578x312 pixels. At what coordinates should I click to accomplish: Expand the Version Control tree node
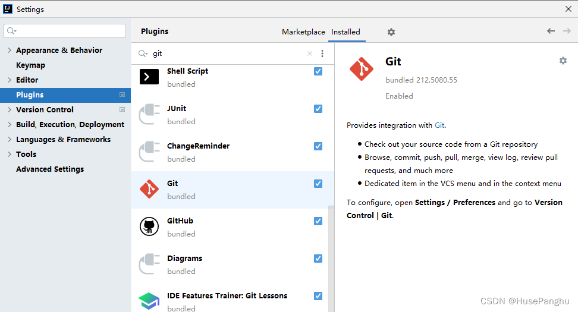click(x=10, y=110)
